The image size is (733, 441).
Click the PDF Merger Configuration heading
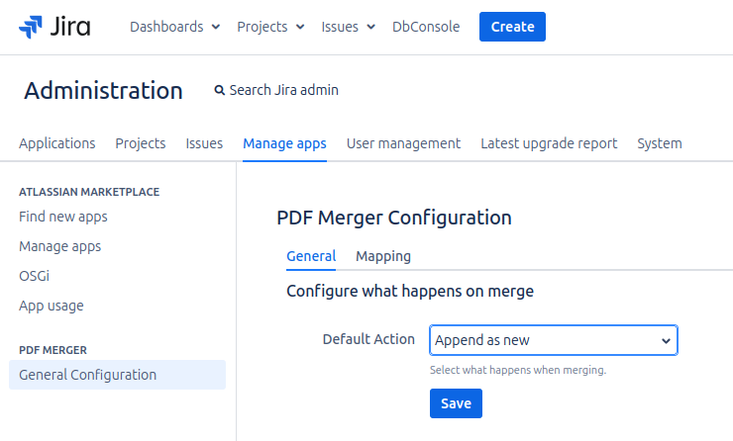[394, 218]
